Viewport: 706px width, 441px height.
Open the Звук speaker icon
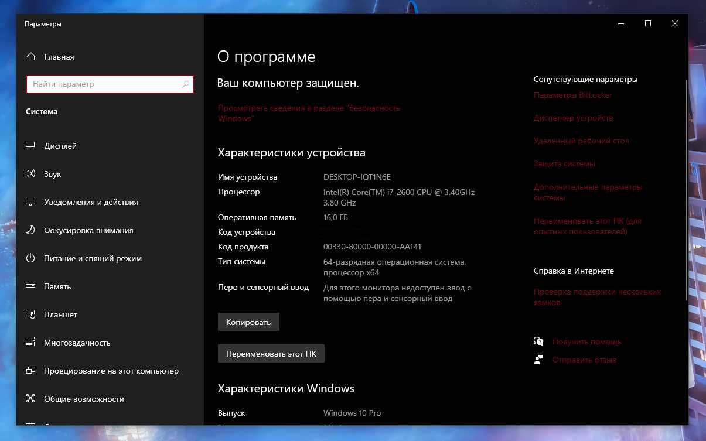(31, 174)
